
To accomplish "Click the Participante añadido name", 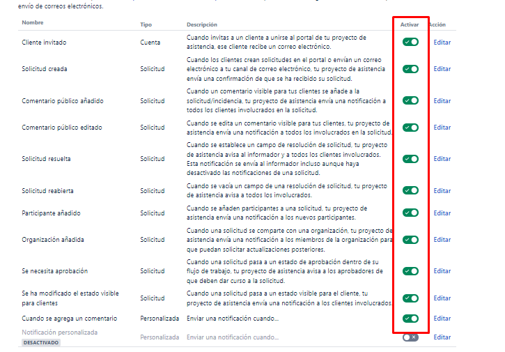I will tap(51, 213).
